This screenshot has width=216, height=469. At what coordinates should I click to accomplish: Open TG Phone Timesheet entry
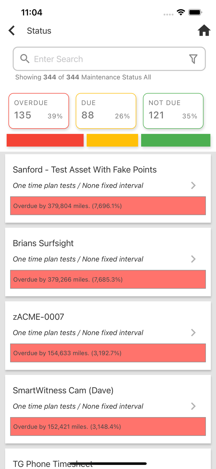[x=53, y=463]
